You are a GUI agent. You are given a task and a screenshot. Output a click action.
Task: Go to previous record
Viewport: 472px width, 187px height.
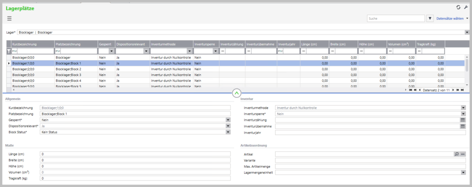coord(419,90)
